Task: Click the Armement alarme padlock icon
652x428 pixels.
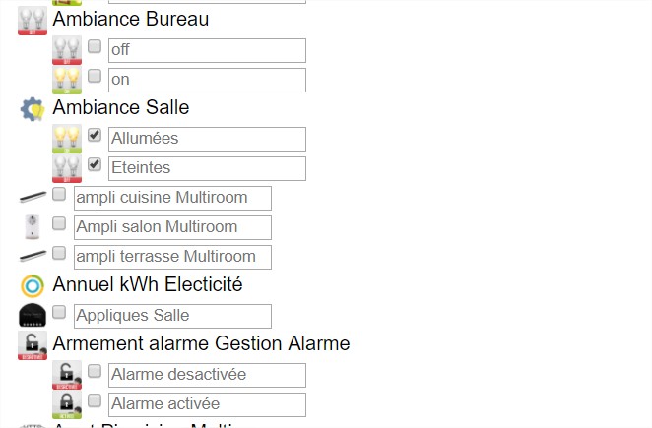Action: click(x=33, y=345)
